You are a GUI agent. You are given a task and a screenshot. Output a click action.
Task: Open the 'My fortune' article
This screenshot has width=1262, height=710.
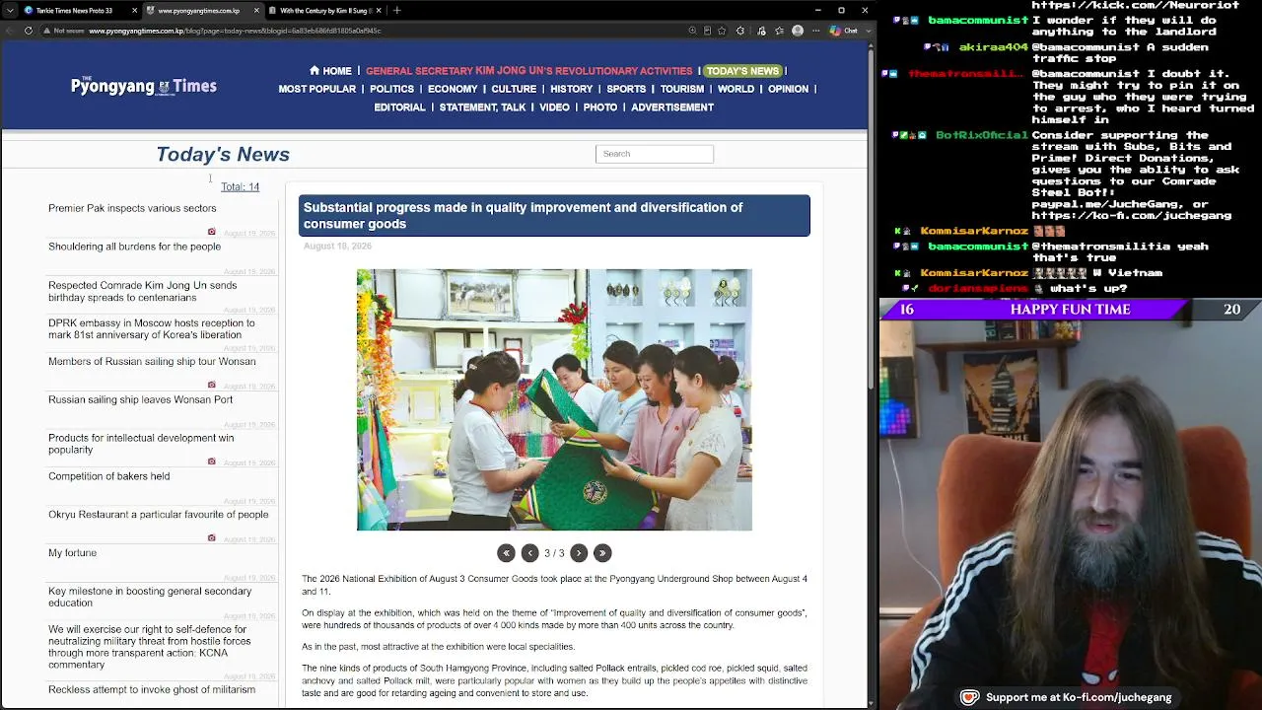click(72, 553)
